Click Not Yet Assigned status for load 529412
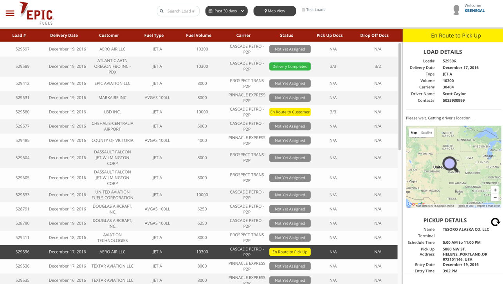 coord(290,83)
